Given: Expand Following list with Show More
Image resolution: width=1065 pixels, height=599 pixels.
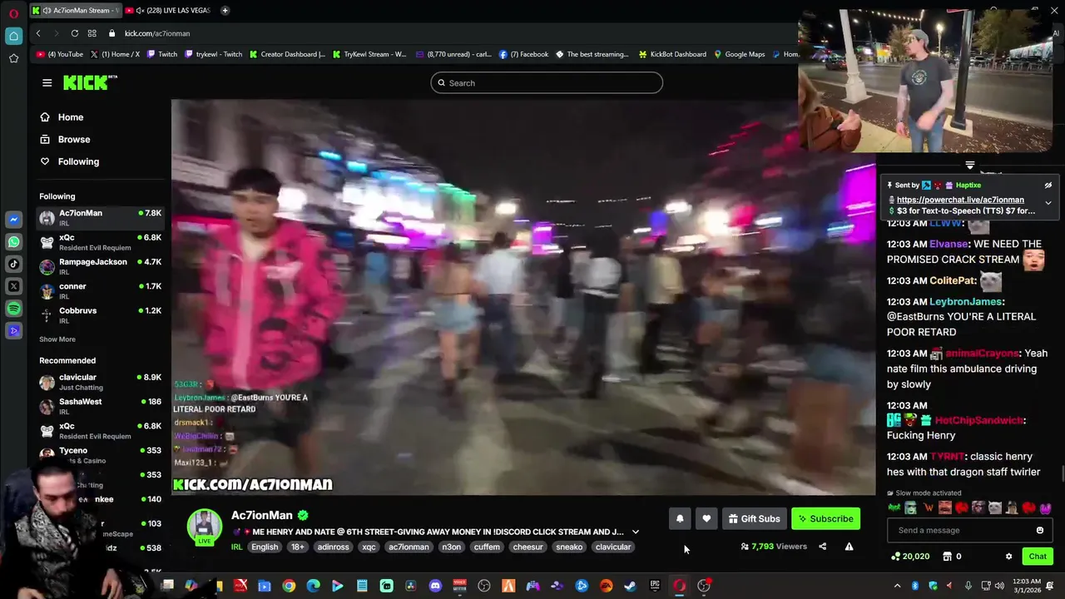Looking at the screenshot, I should 57,339.
